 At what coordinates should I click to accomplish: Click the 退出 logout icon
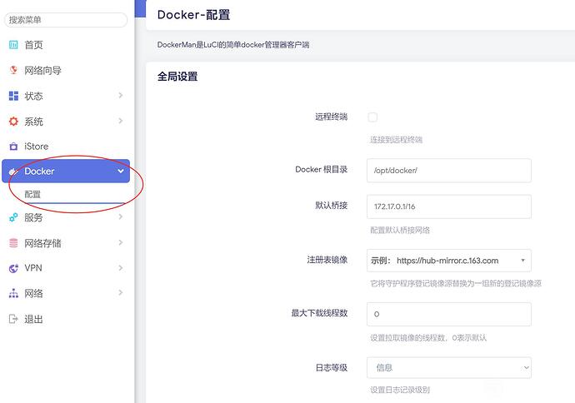tap(13, 319)
